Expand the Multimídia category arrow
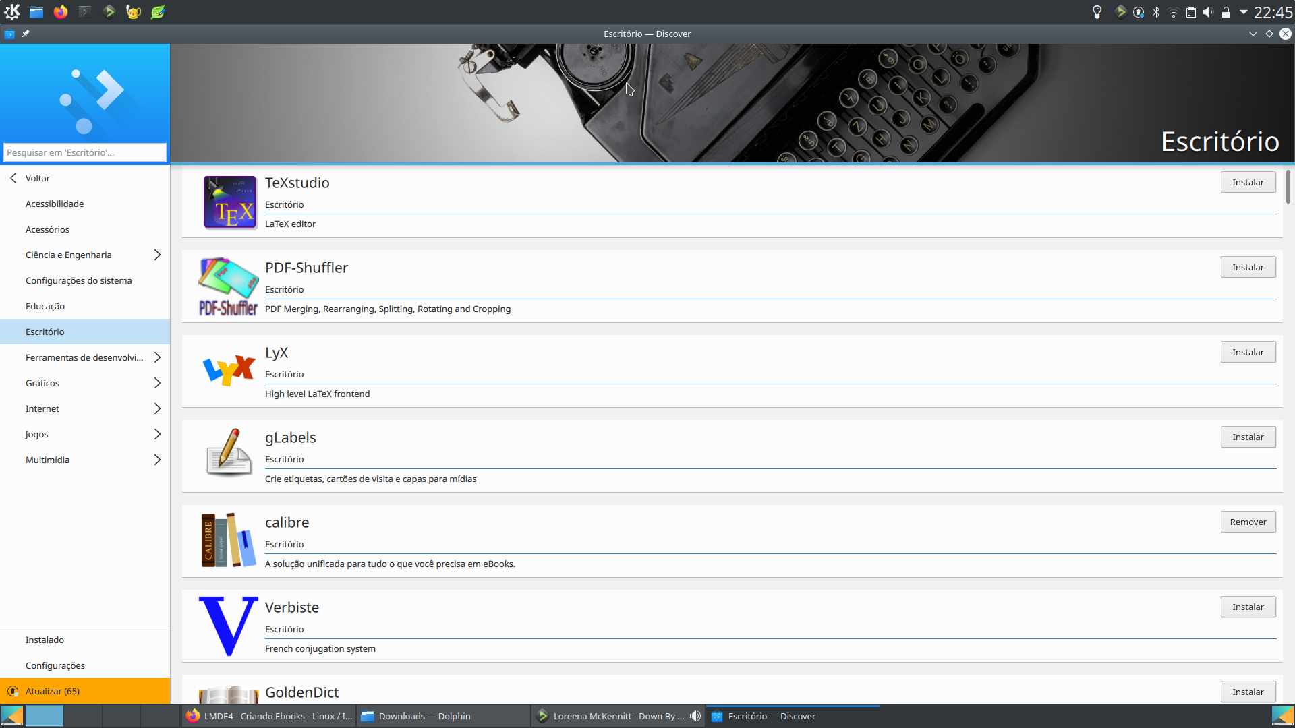 pyautogui.click(x=157, y=460)
